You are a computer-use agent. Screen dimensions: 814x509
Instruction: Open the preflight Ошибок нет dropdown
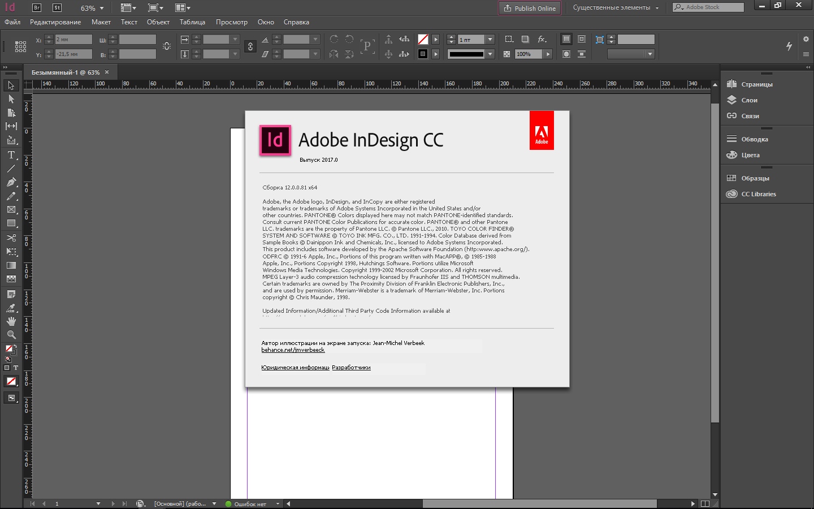click(x=278, y=503)
